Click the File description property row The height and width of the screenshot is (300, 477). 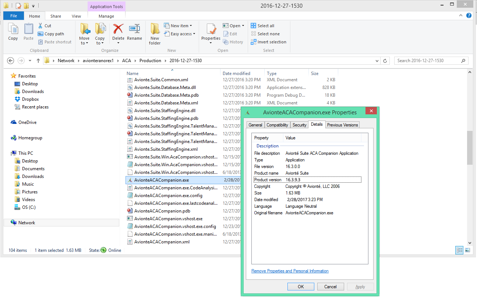pyautogui.click(x=307, y=153)
